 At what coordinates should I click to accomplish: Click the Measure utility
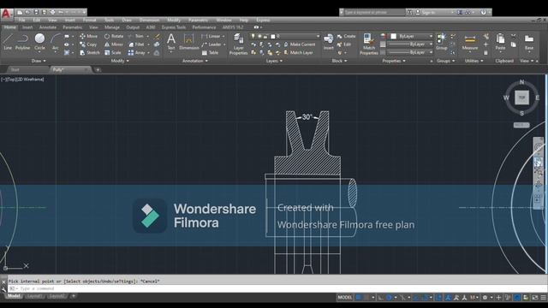470,42
